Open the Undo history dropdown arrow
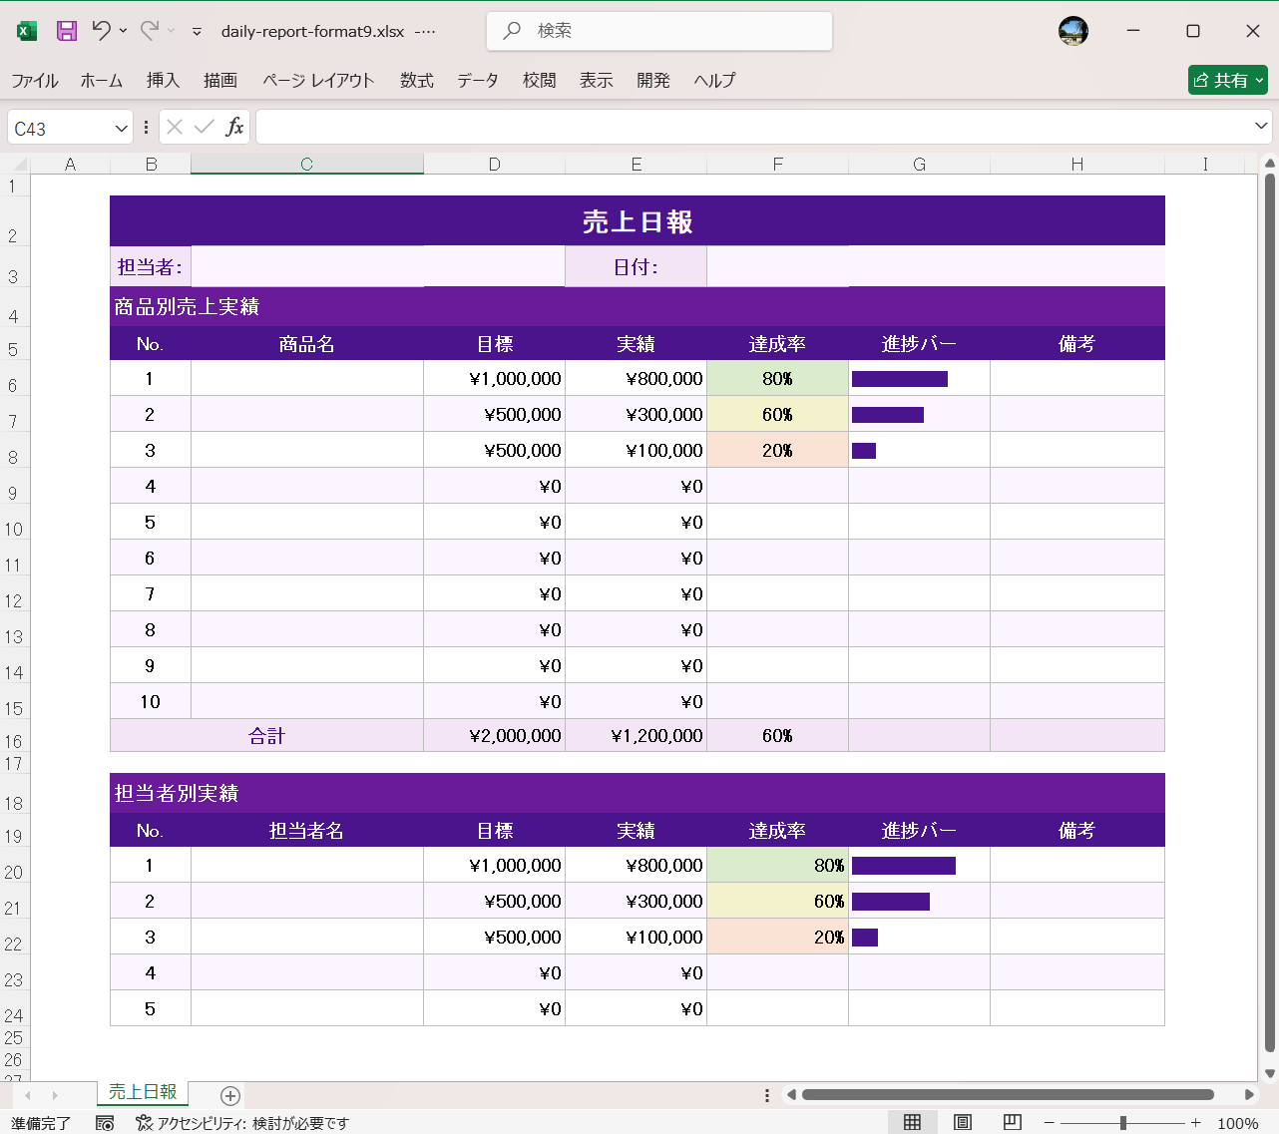This screenshot has width=1279, height=1134. [x=123, y=31]
